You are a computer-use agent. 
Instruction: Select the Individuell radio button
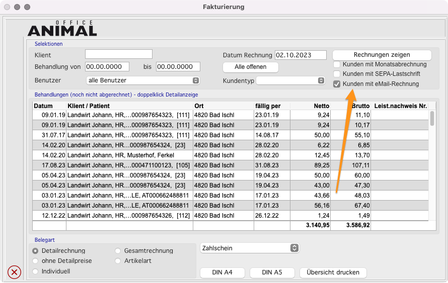pyautogui.click(x=35, y=271)
